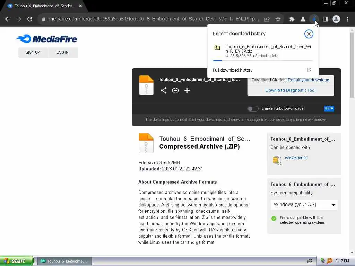This screenshot has width=355, height=266.
Task: Click Repair your download link
Action: tap(308, 80)
